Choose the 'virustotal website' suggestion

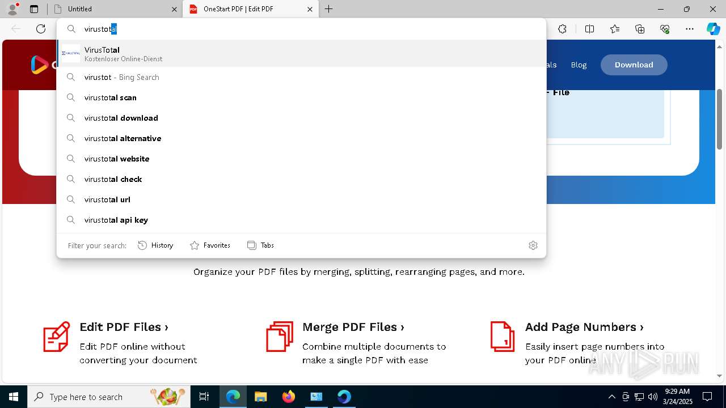(x=301, y=159)
